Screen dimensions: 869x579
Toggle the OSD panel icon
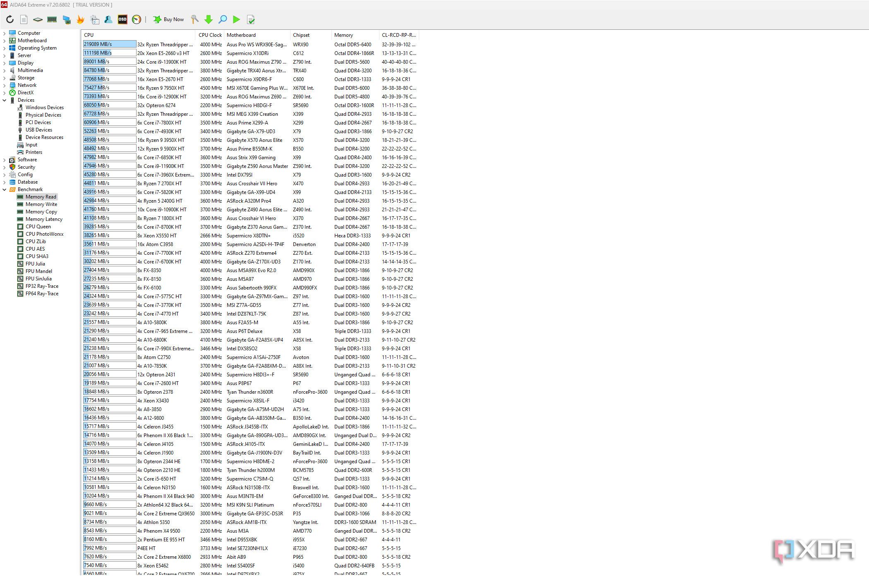122,19
